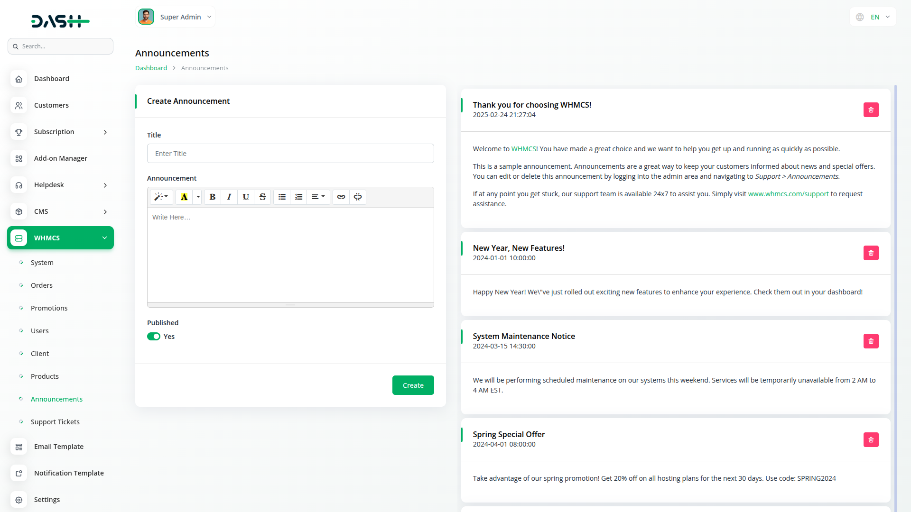
Task: Insert a numbered ordered list
Action: (x=298, y=197)
